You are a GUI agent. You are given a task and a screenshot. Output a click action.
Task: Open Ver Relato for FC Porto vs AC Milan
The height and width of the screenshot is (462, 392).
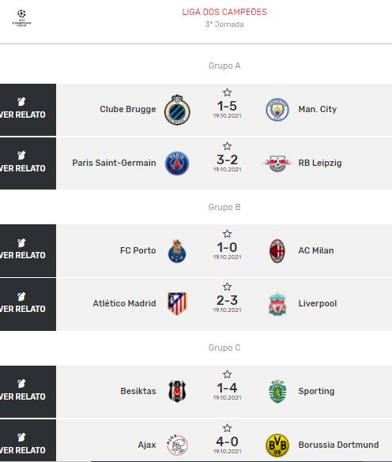pyautogui.click(x=28, y=250)
